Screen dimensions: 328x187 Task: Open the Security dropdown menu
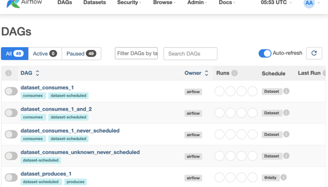point(129,3)
